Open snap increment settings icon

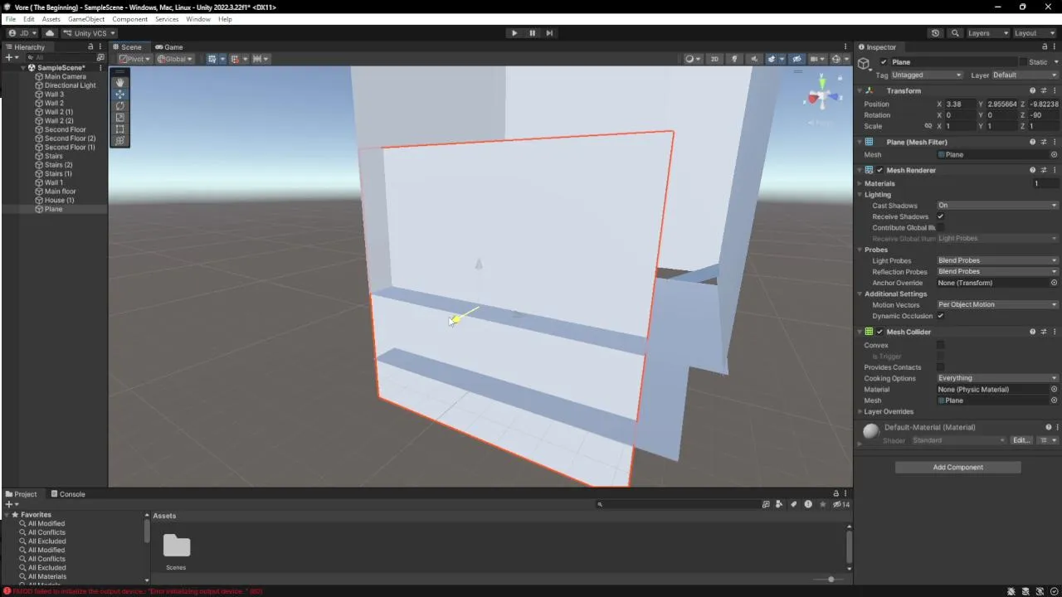tap(260, 59)
